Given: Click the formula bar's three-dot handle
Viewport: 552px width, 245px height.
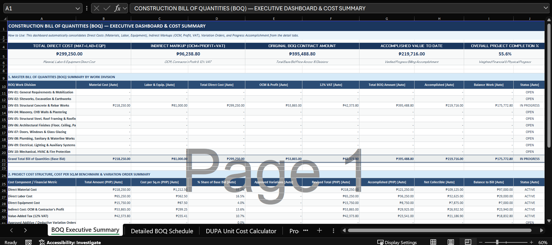Looking at the screenshot, I should point(86,8).
